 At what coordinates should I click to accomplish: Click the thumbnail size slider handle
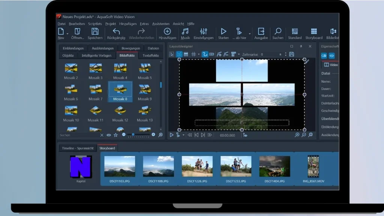(133, 135)
